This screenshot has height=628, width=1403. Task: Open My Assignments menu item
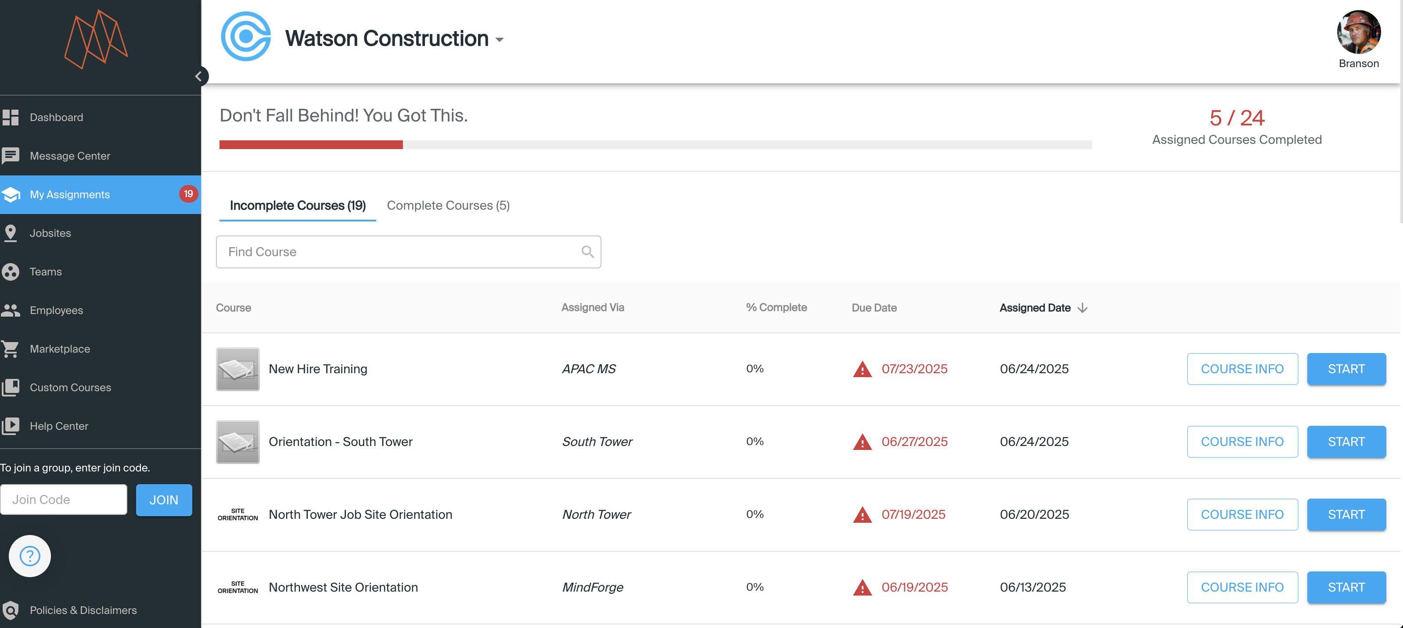pyautogui.click(x=70, y=194)
